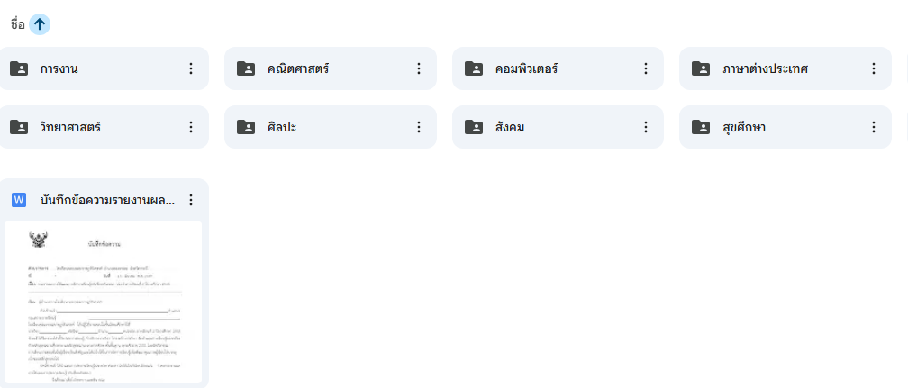Open more options for การงาน folder

[190, 68]
